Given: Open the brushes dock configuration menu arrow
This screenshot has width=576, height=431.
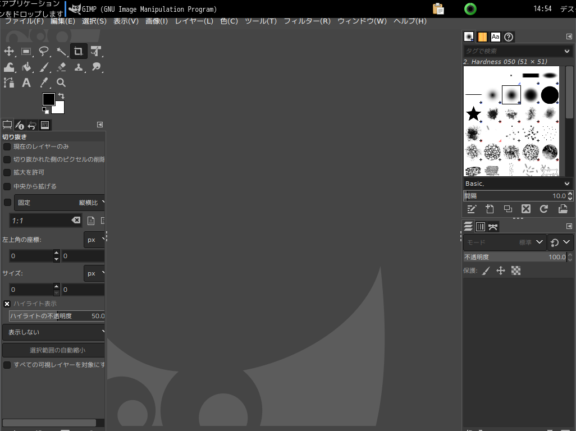Looking at the screenshot, I should (569, 36).
